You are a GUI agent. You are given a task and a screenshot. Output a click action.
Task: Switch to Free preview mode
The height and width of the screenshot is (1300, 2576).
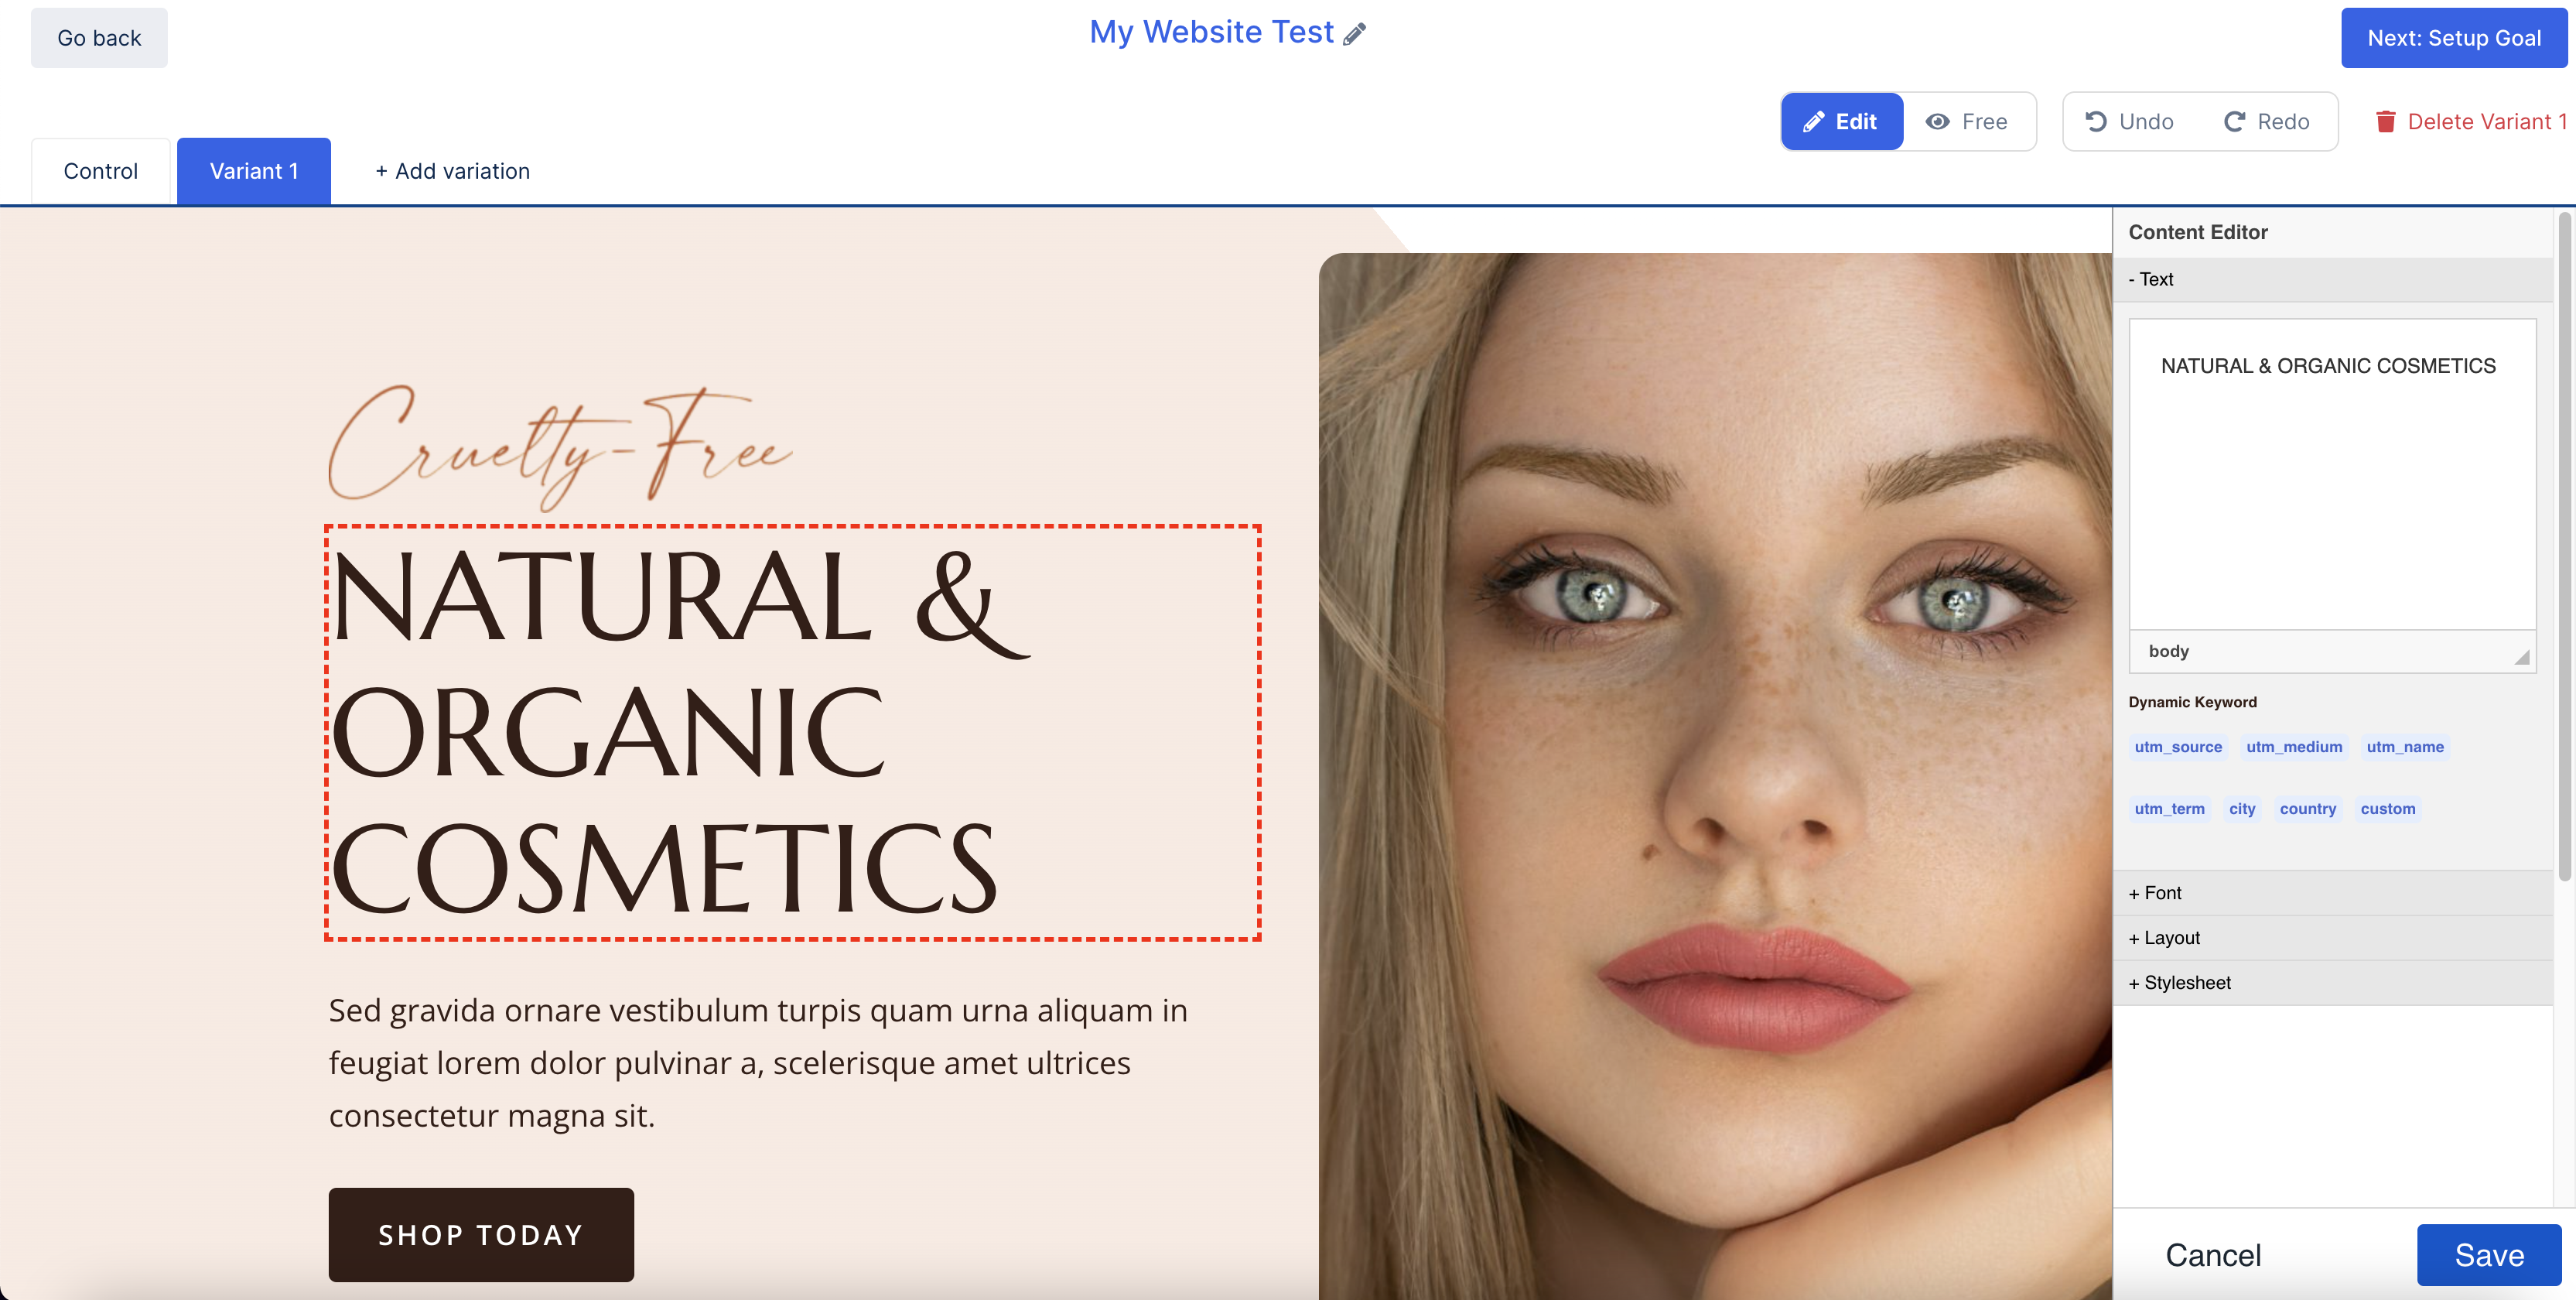point(1968,122)
